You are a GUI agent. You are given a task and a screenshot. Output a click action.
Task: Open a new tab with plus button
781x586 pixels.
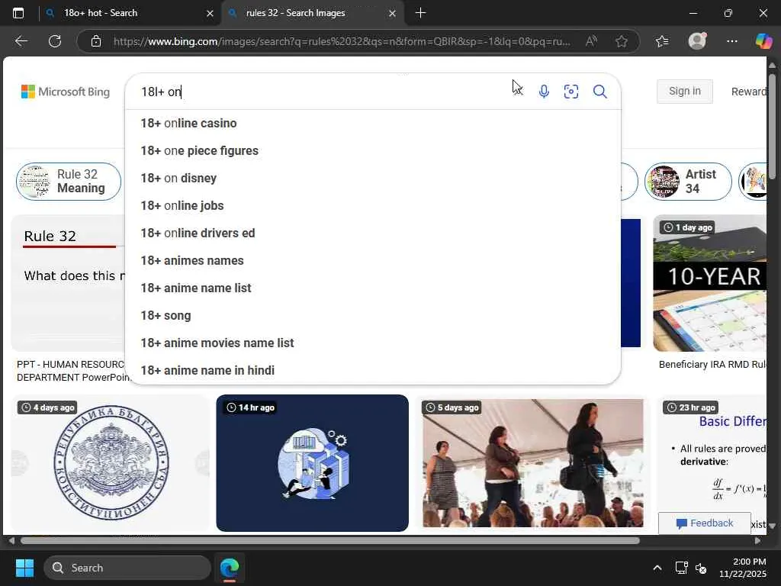(420, 13)
